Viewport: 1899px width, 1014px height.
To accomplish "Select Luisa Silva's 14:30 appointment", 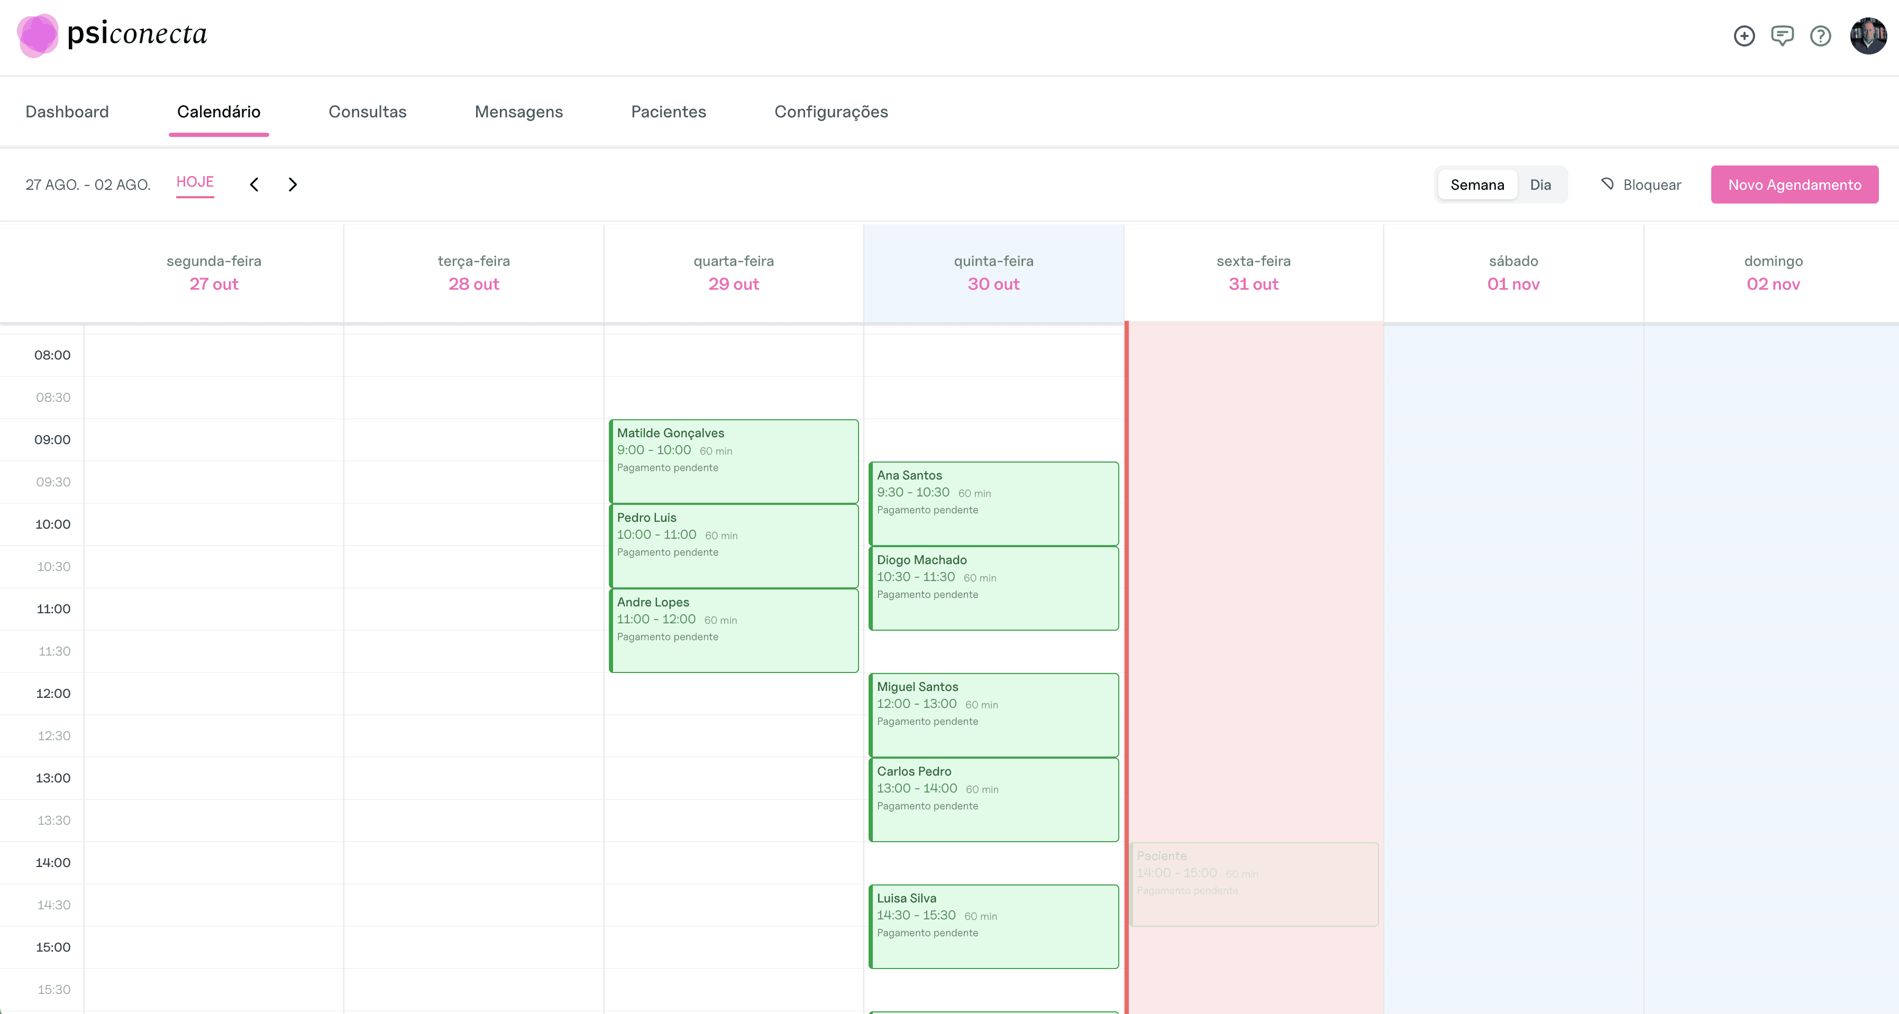I will [x=994, y=926].
